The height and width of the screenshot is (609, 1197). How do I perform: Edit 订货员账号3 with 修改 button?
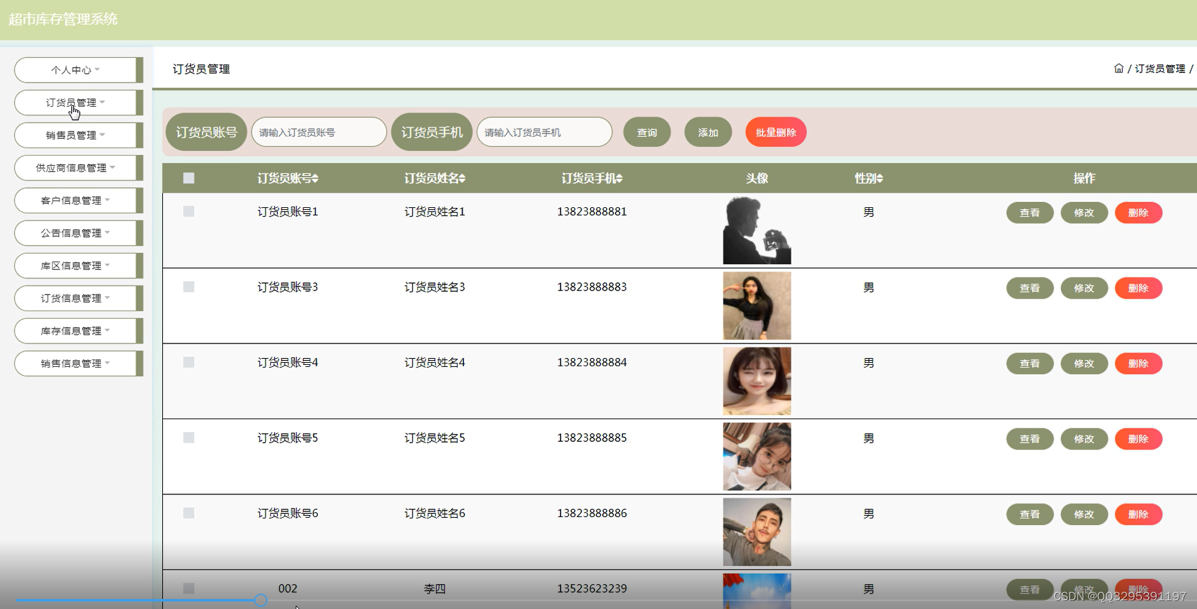pos(1084,288)
